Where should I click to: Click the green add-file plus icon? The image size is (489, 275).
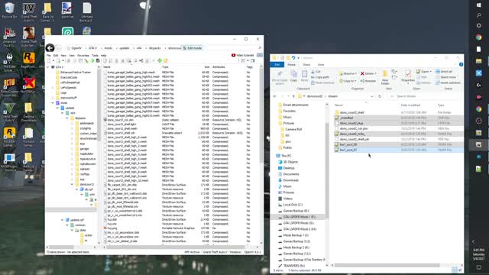160,60
